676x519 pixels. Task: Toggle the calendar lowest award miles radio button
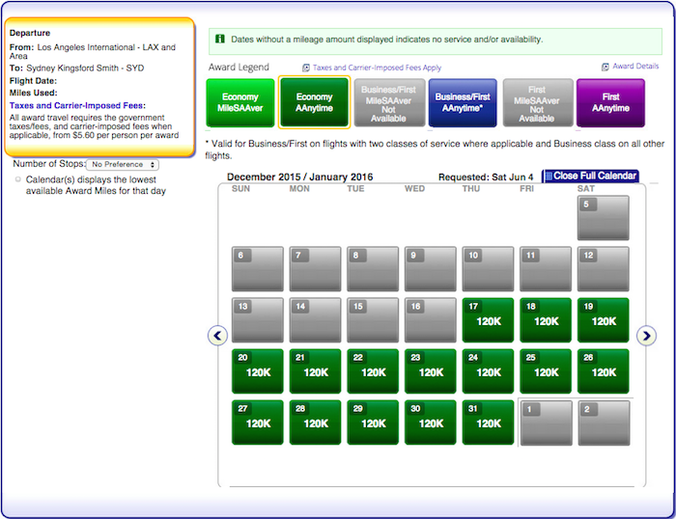click(x=18, y=179)
